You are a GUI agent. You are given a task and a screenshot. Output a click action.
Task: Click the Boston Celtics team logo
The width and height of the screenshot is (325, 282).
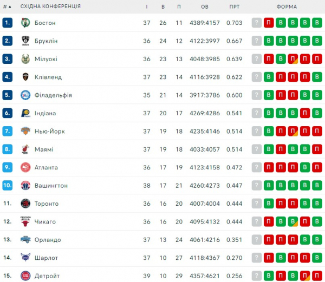25,23
